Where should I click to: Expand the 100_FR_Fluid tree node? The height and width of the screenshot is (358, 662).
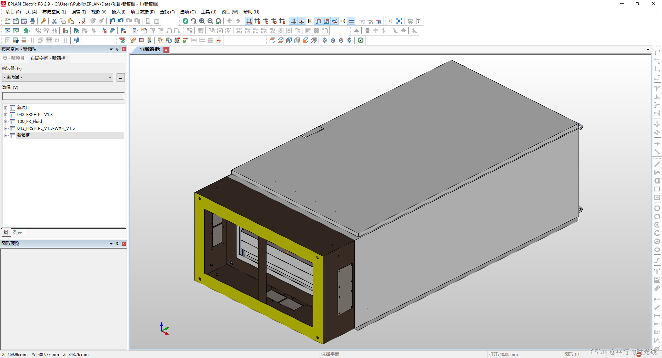pos(6,122)
